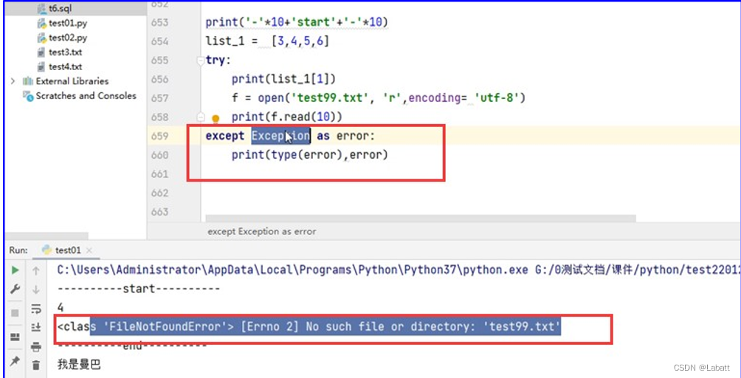Pin the Run tab with the pin icon
Image resolution: width=741 pixels, height=378 pixels.
point(15,361)
